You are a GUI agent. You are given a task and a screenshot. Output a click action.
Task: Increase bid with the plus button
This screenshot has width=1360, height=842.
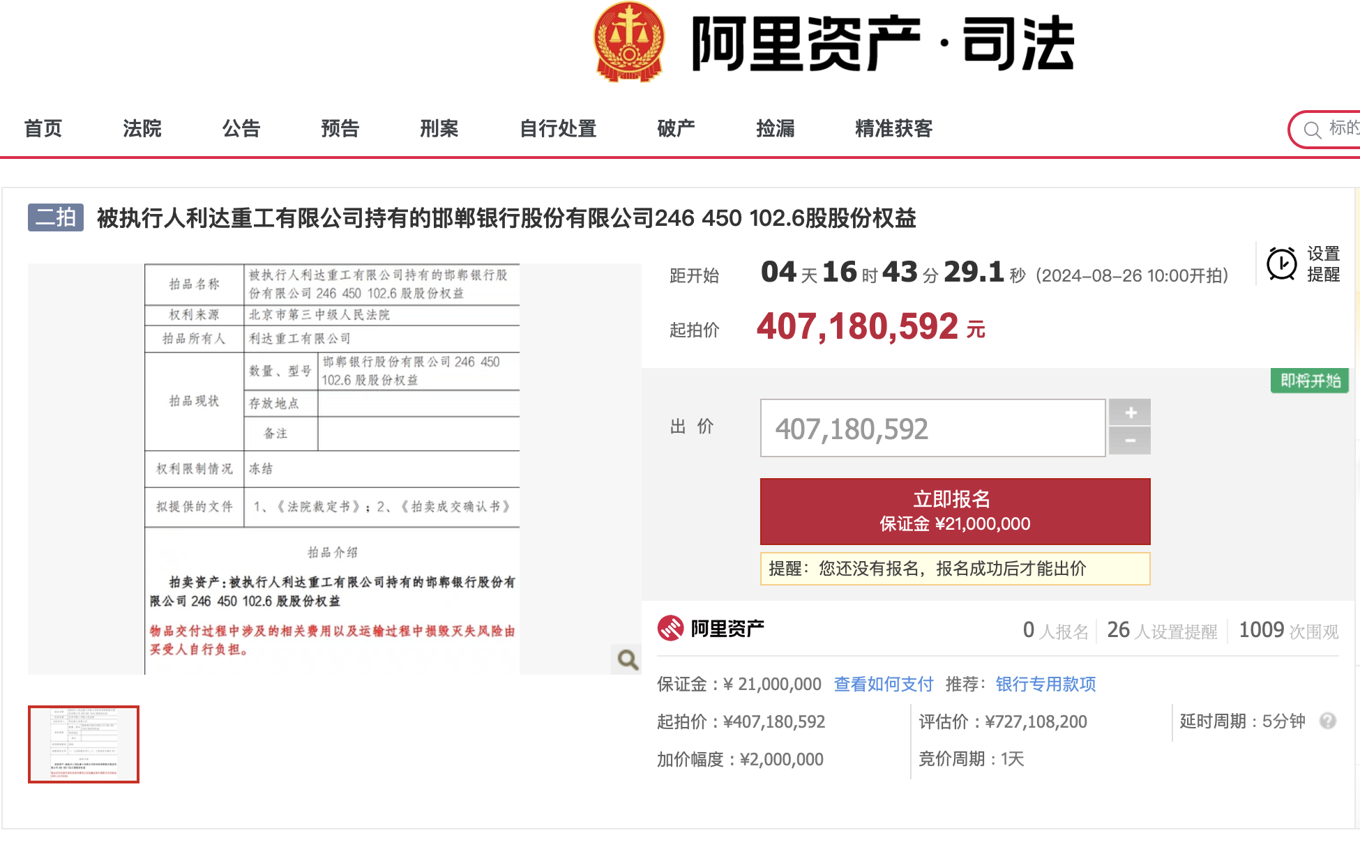(1130, 413)
